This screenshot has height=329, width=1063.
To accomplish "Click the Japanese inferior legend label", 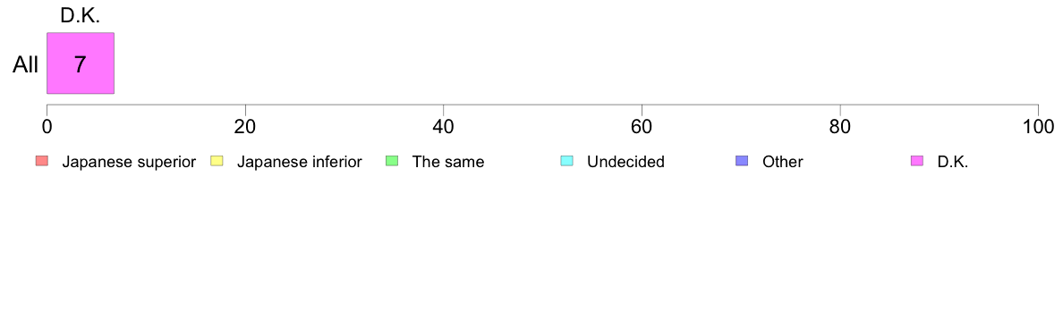I will [299, 162].
